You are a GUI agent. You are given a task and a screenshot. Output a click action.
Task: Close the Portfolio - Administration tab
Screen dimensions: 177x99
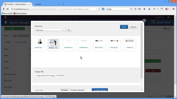30,4
